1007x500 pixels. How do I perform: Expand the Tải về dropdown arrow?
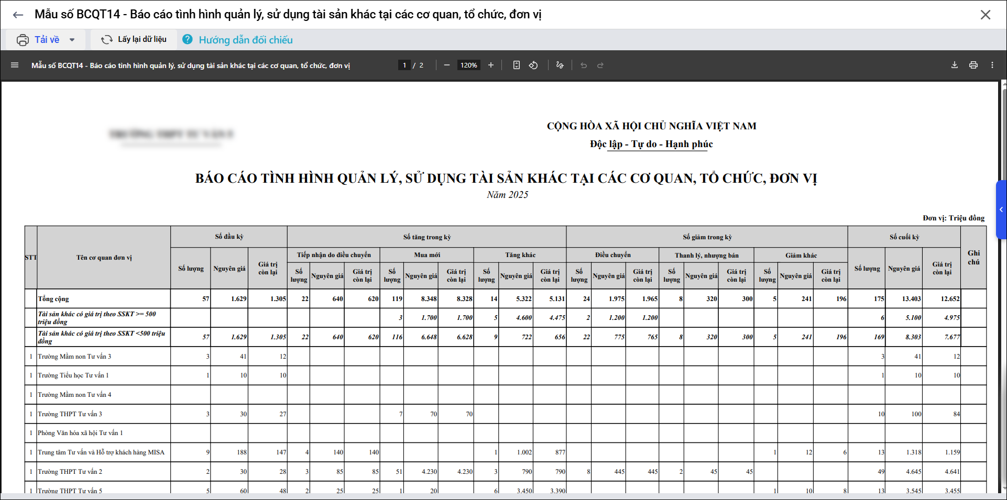pos(72,40)
